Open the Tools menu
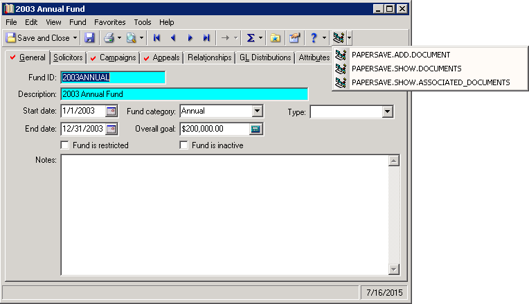 pos(143,22)
